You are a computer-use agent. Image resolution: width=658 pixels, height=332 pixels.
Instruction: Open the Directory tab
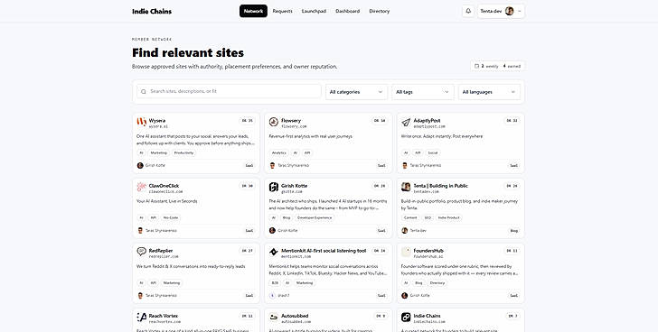[x=380, y=12]
